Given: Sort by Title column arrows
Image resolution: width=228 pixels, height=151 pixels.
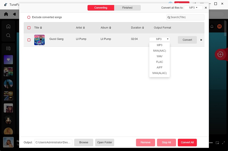Looking at the screenshot, I should [41, 27].
